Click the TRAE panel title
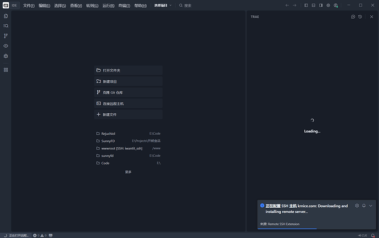Viewport: 379px width, 238px height. [255, 16]
